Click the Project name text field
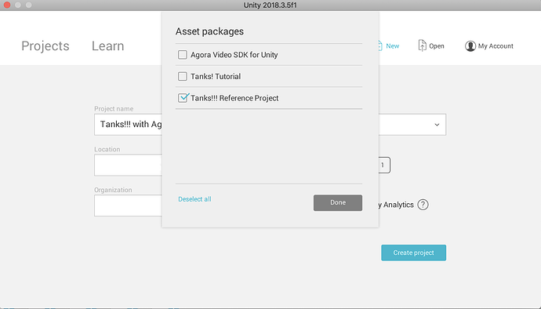Screen dimensions: 541x309 coord(128,125)
